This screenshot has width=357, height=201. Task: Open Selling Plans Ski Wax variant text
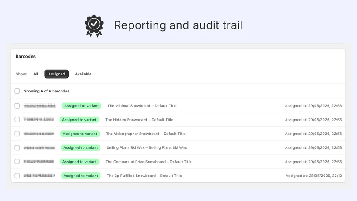click(147, 148)
